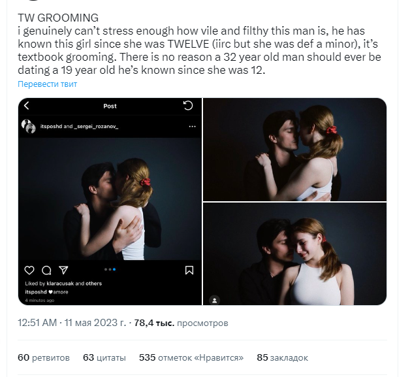Open the bottom-right couple photo thumbnail
This screenshot has height=377, width=410.
(x=294, y=254)
